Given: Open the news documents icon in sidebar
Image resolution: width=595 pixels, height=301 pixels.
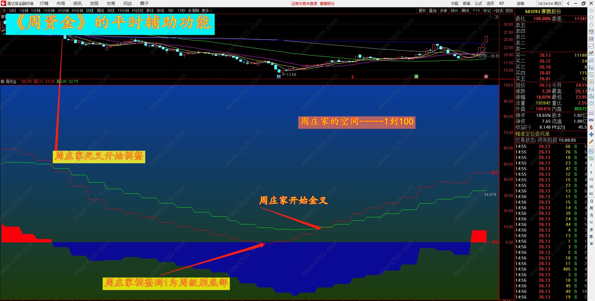Looking at the screenshot, I should (x=591, y=60).
